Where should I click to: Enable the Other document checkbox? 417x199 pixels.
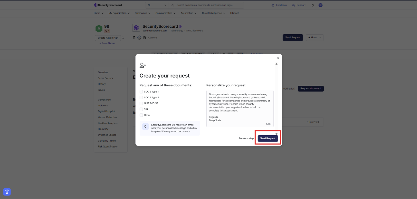coord(141,115)
